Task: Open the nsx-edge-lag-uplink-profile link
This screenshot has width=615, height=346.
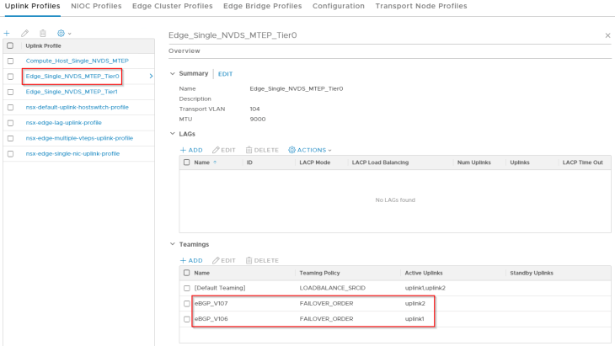Action: click(63, 122)
